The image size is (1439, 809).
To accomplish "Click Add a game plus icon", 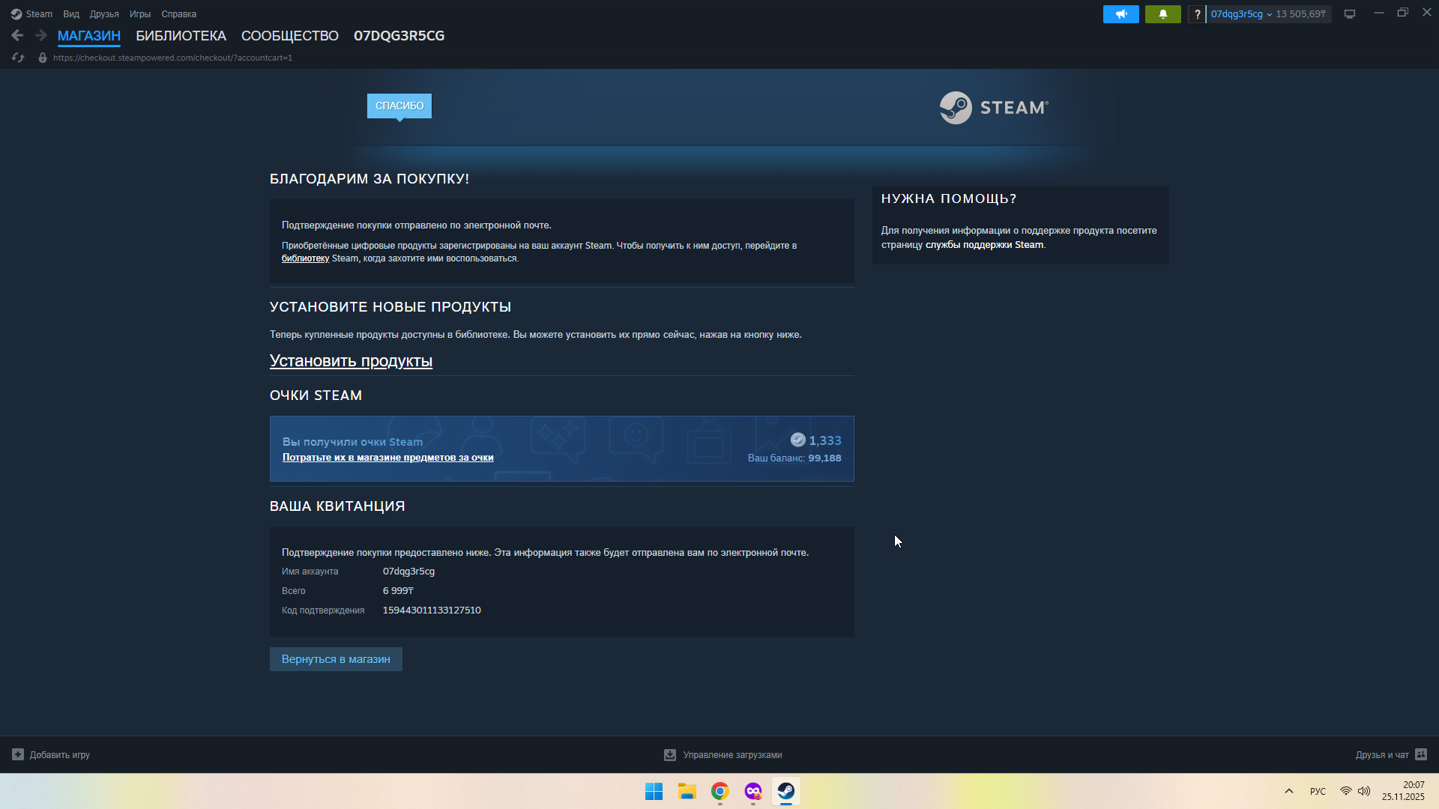I will [18, 754].
